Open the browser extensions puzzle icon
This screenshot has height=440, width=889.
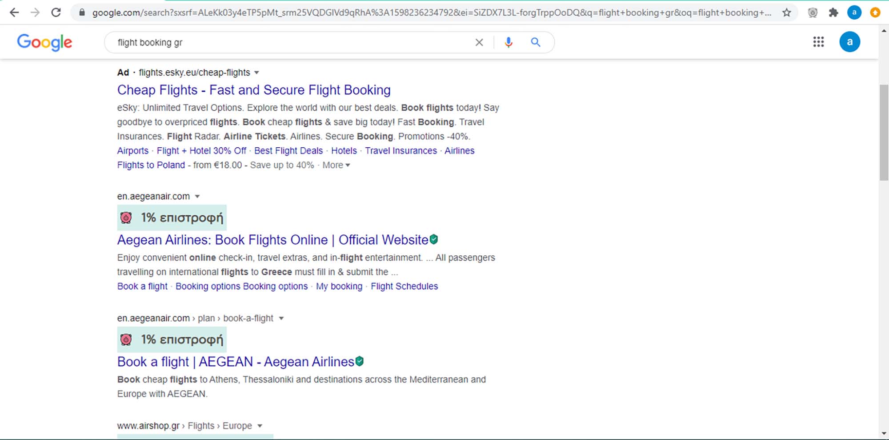(x=833, y=12)
